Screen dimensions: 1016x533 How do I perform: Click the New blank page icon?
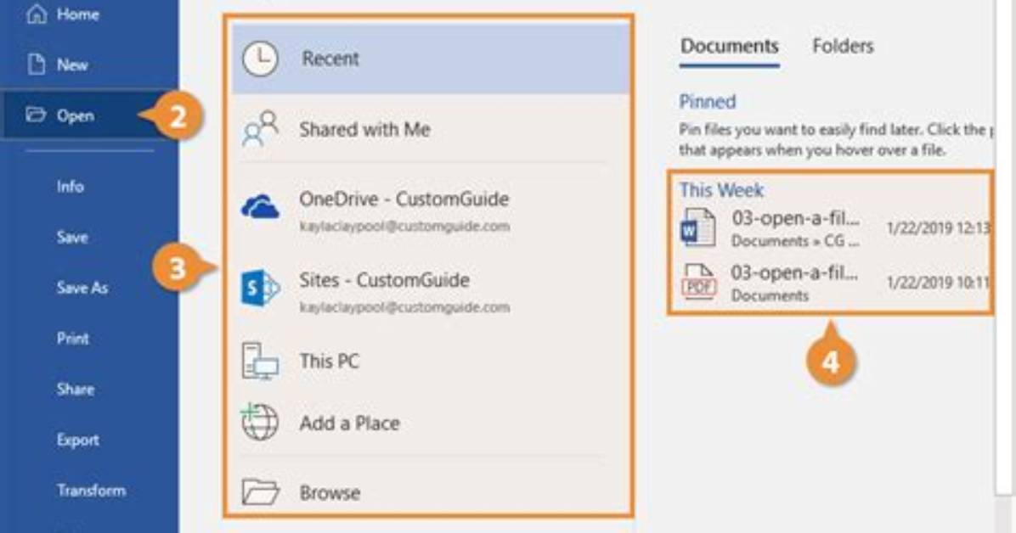(x=37, y=65)
